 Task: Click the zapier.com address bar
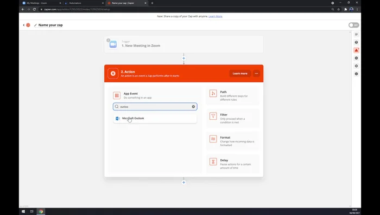coord(184,9)
